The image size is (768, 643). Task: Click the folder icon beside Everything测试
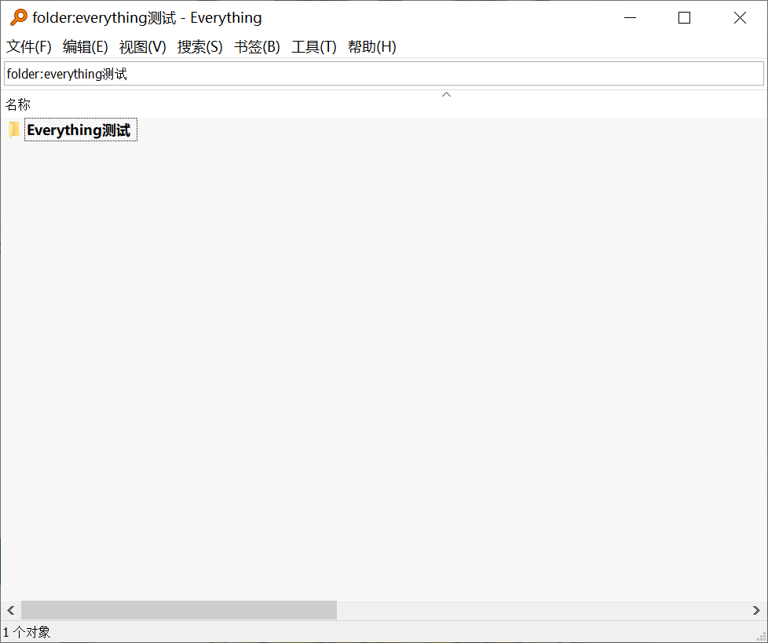coord(13,130)
